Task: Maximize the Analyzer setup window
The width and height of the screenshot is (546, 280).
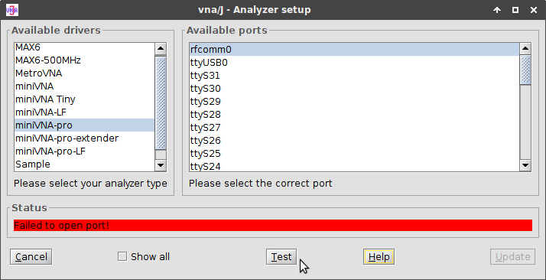Action: click(515, 10)
